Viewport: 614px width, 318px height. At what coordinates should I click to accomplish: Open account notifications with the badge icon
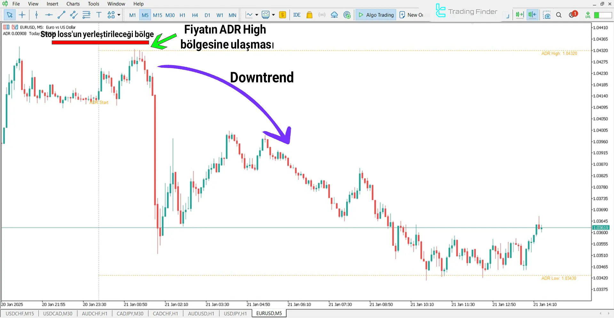[x=572, y=15]
